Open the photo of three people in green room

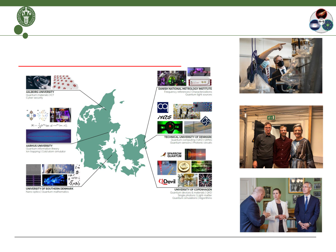(281, 205)
